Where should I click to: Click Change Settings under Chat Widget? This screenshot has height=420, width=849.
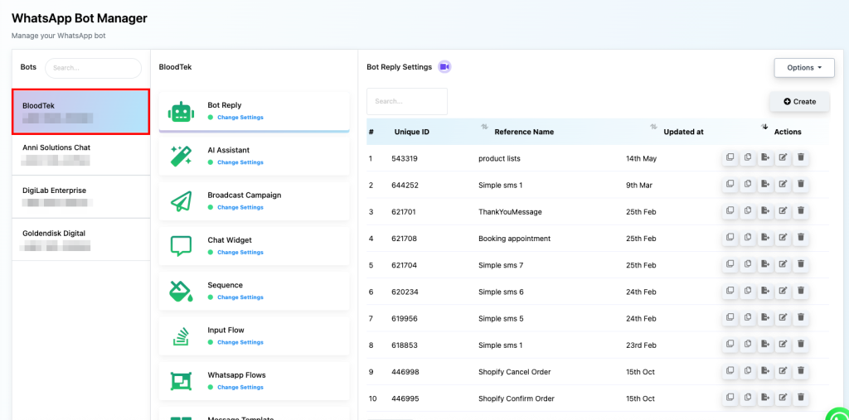pyautogui.click(x=240, y=252)
